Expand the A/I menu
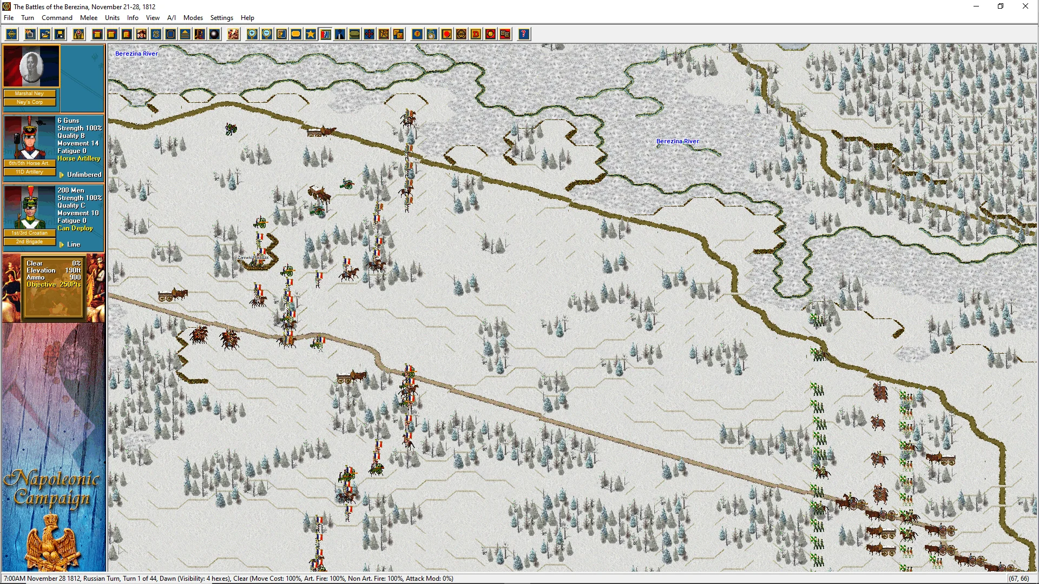Viewport: 1039px width, 584px height. [x=171, y=18]
